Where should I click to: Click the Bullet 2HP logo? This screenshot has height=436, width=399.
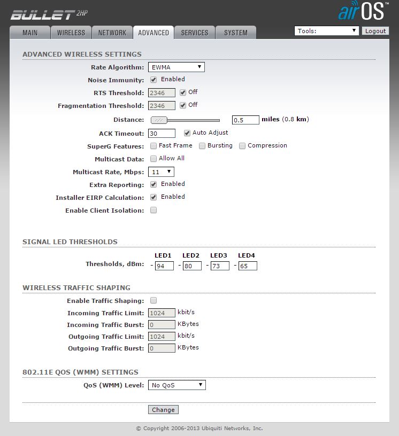[x=49, y=14]
